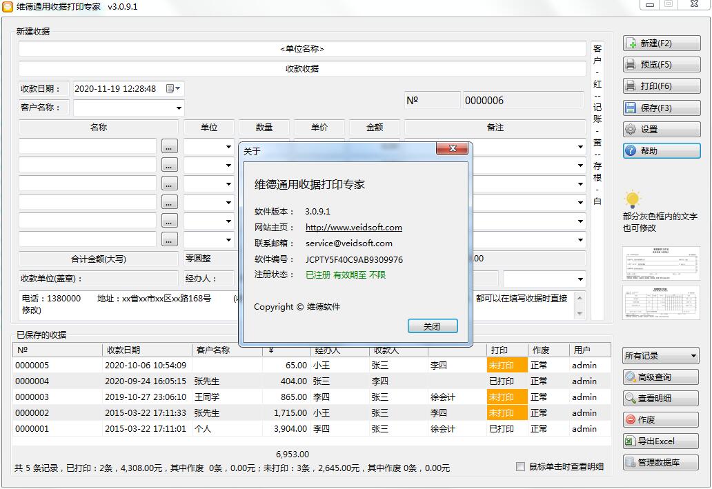Click the 合计金额(大写) label field
Image resolution: width=712 pixels, height=489 pixels.
point(99,259)
